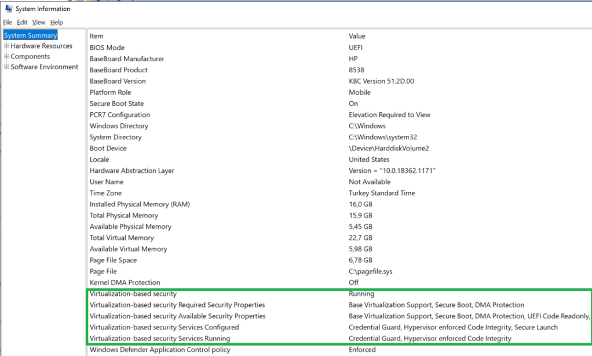
Task: Open the Help menu
Action: click(x=57, y=23)
